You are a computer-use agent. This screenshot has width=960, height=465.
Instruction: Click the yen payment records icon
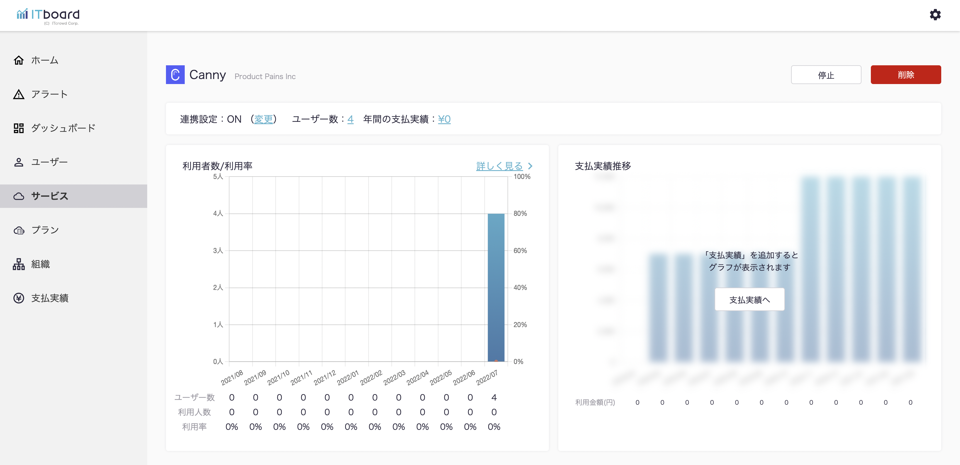click(19, 298)
